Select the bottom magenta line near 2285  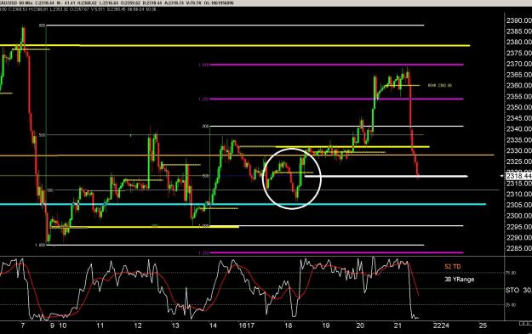pyautogui.click(x=337, y=252)
